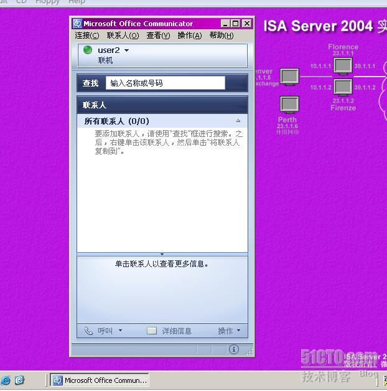
Task: Click the 联系人 panel header
Action: [162, 105]
